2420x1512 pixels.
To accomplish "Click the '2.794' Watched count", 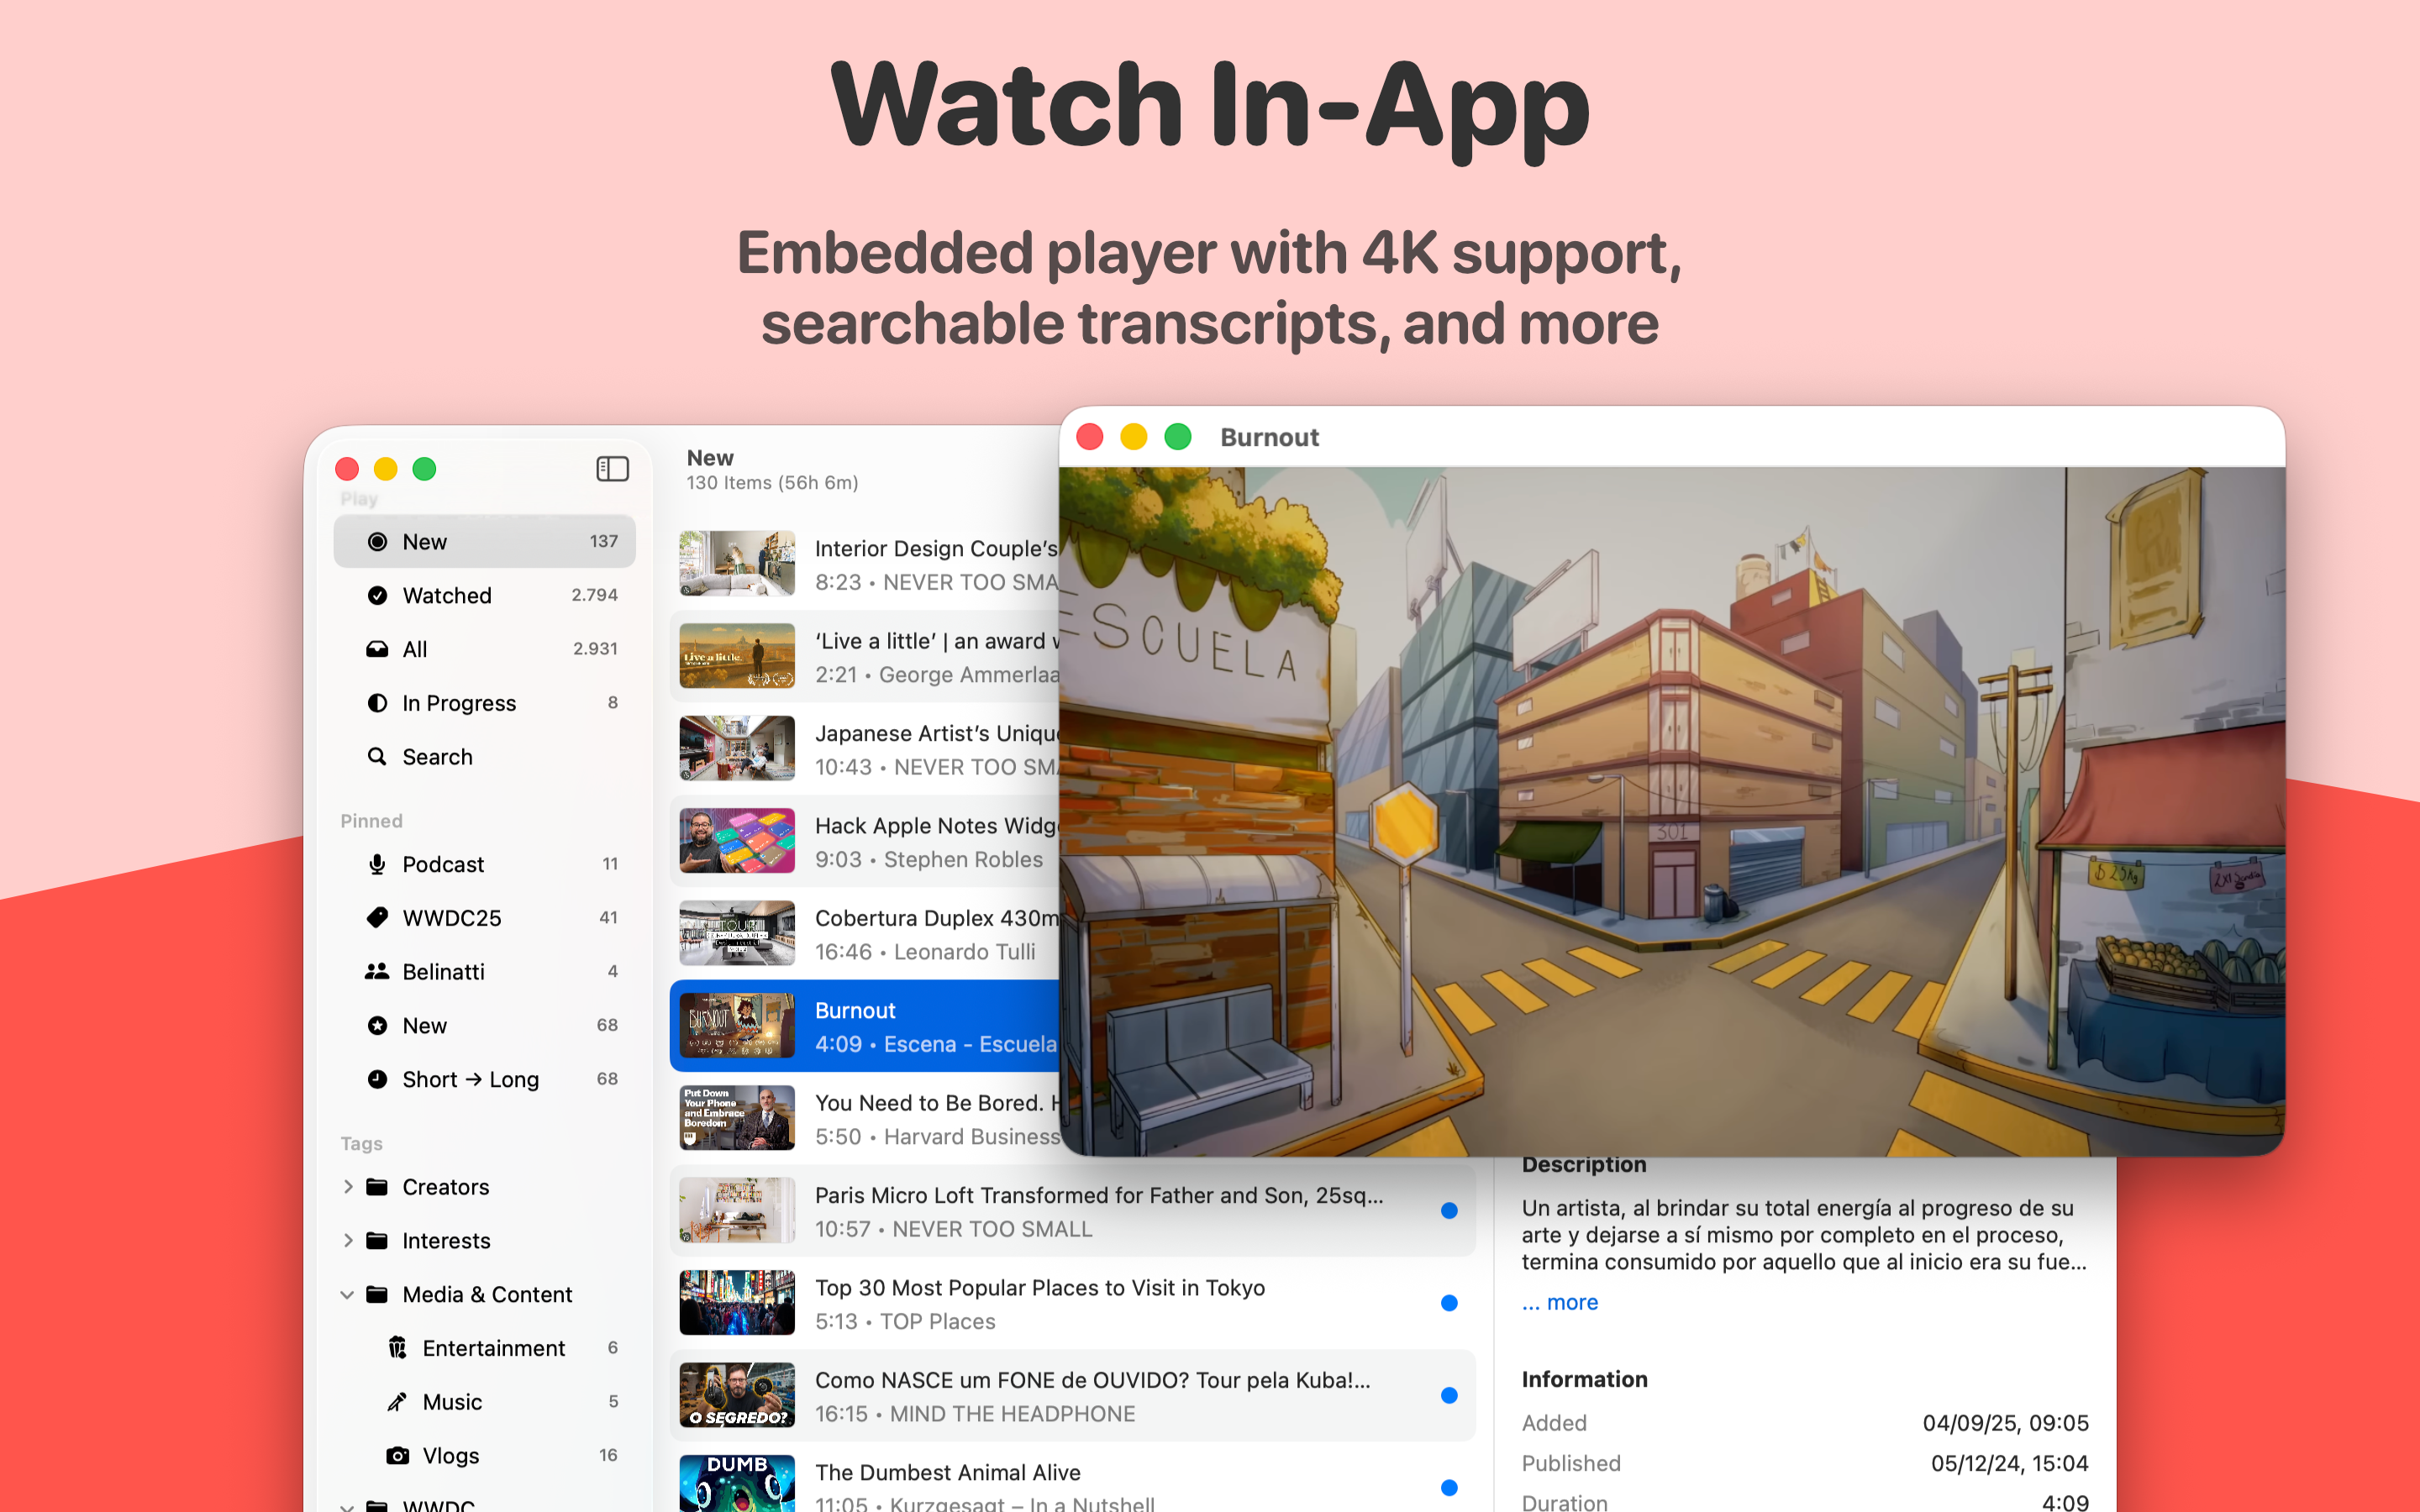I will (594, 596).
